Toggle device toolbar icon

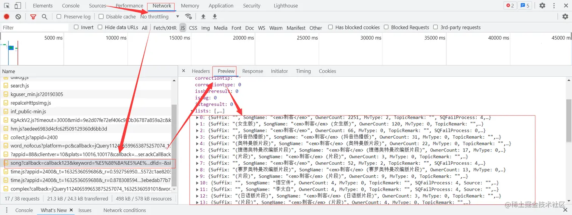pyautogui.click(x=18, y=6)
